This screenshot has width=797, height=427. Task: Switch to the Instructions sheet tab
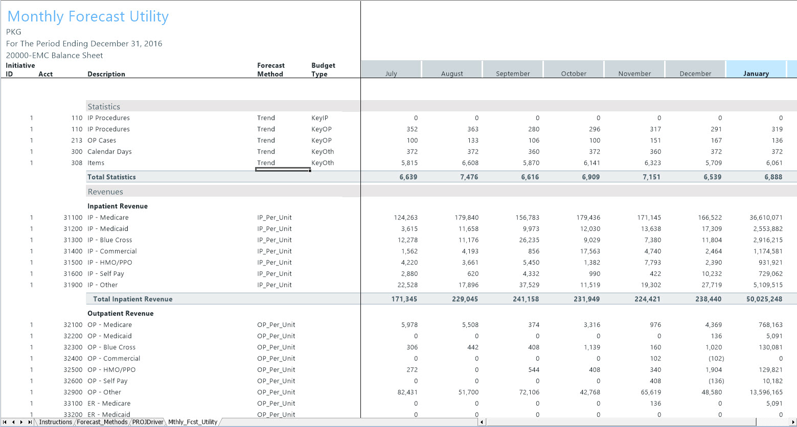pos(56,422)
